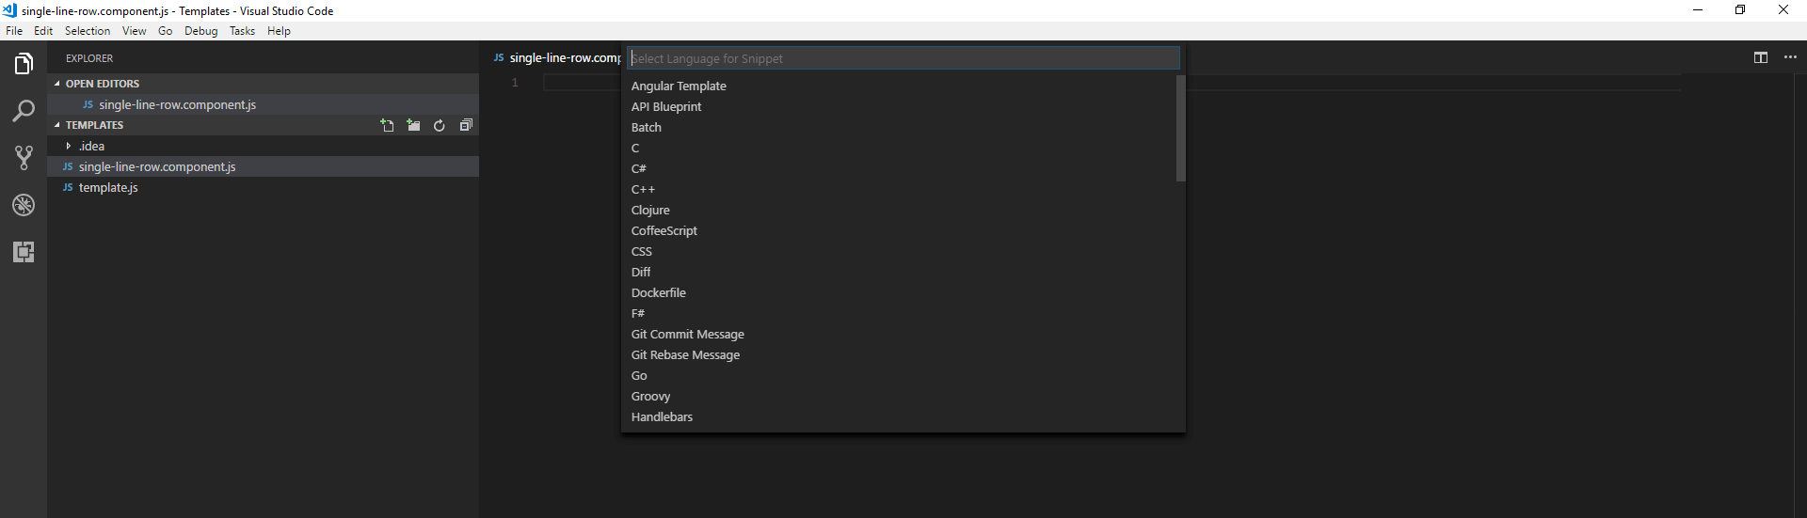Click the language list scrollbar thumb
Viewport: 1807px width, 518px height.
tap(1180, 129)
